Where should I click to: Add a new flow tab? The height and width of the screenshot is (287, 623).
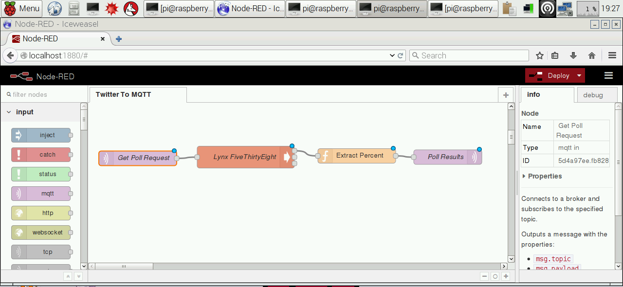[506, 95]
